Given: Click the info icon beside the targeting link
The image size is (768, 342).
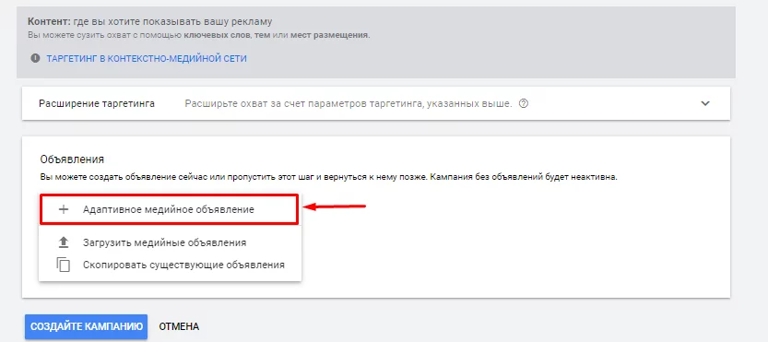Looking at the screenshot, I should pyautogui.click(x=35, y=58).
